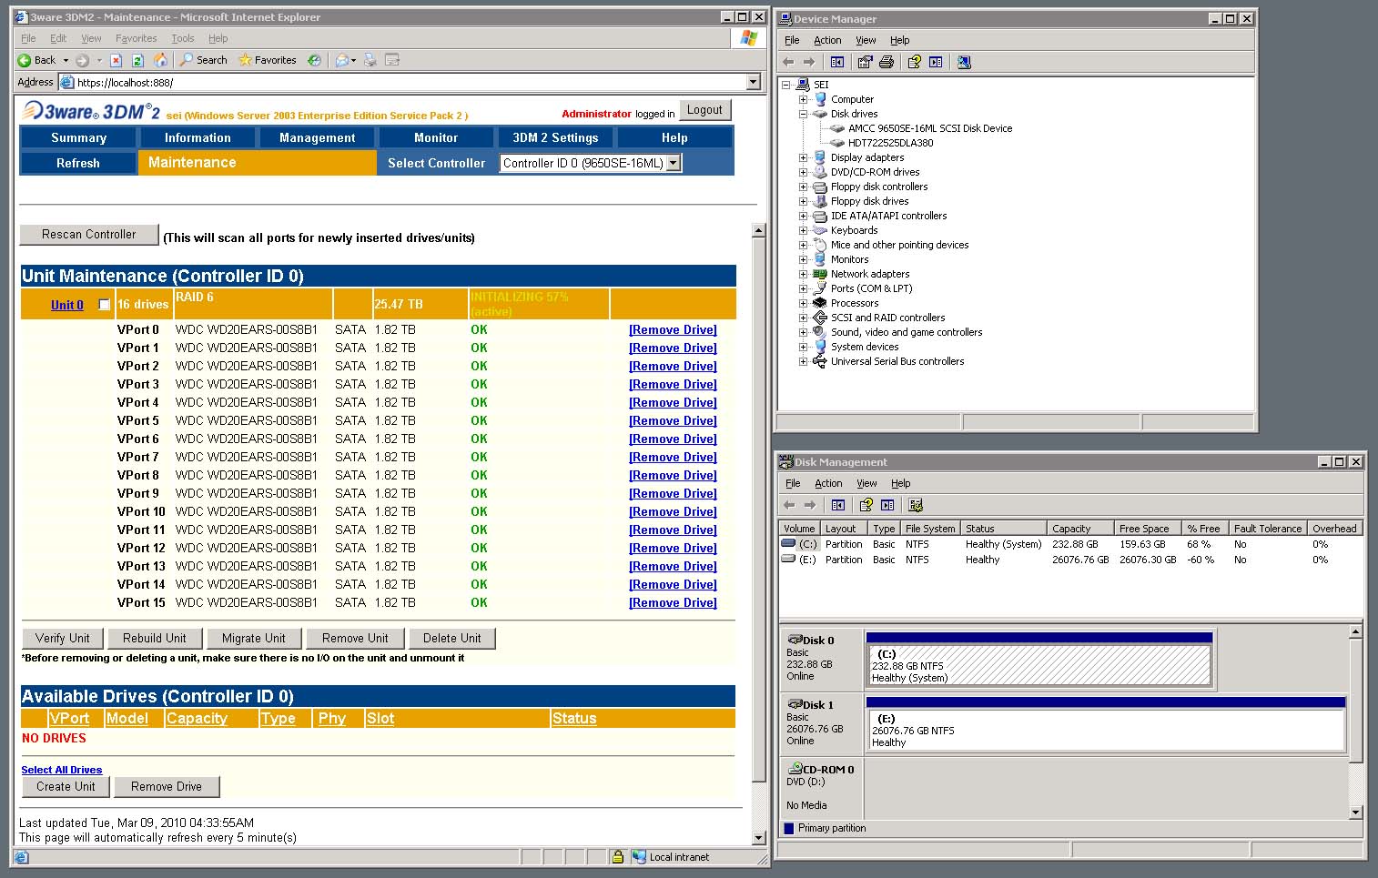The image size is (1378, 878).
Task: Click the Disk 1 icon in graphical view
Action: click(794, 704)
